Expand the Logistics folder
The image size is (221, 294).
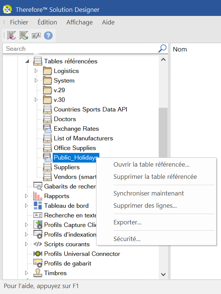pyautogui.click(x=36, y=71)
